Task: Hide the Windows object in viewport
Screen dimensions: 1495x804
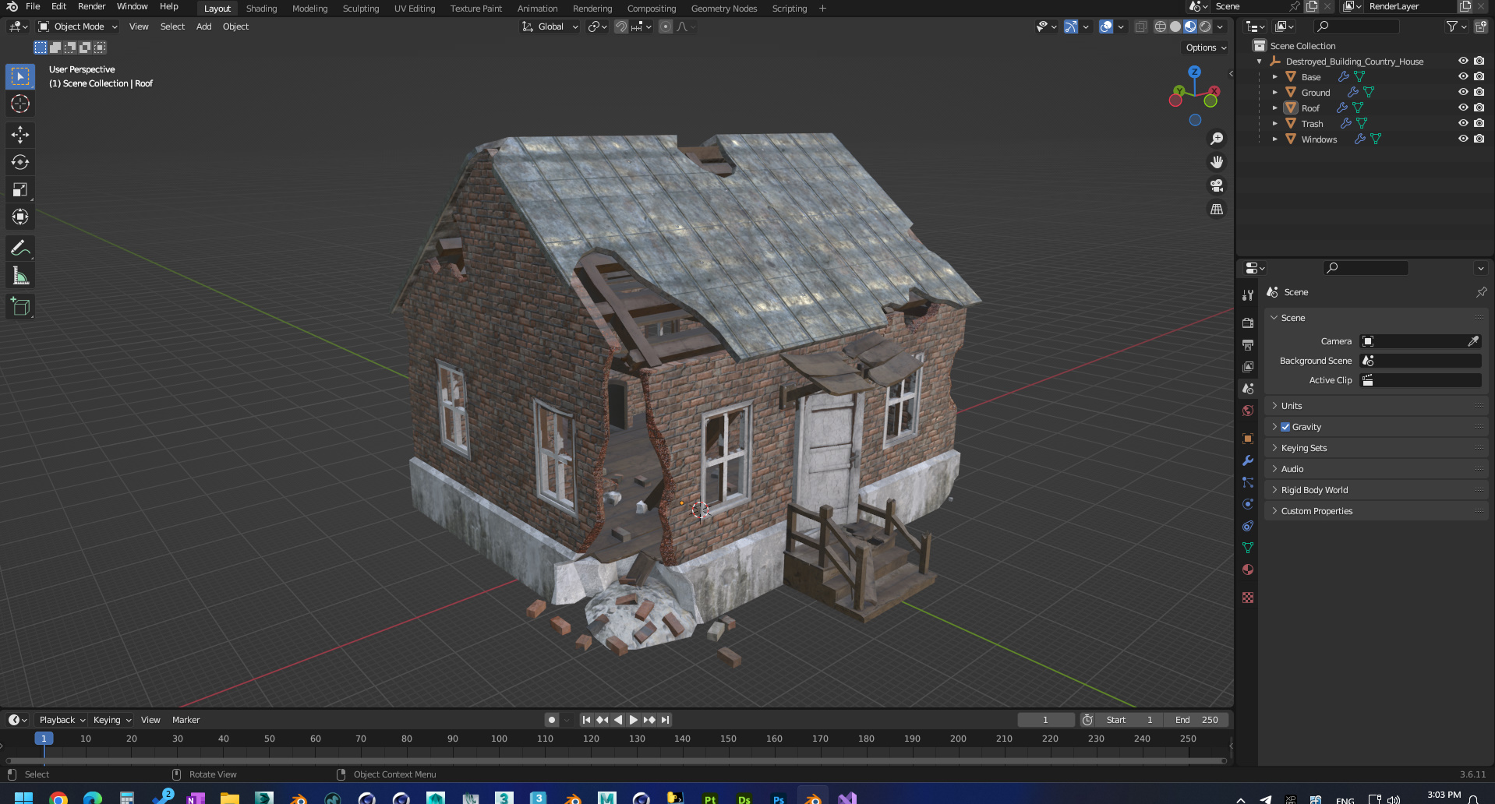Action: click(1463, 139)
